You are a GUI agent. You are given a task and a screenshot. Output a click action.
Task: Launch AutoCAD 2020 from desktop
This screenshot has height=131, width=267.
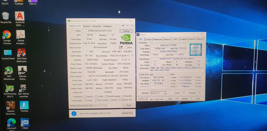(20, 19)
